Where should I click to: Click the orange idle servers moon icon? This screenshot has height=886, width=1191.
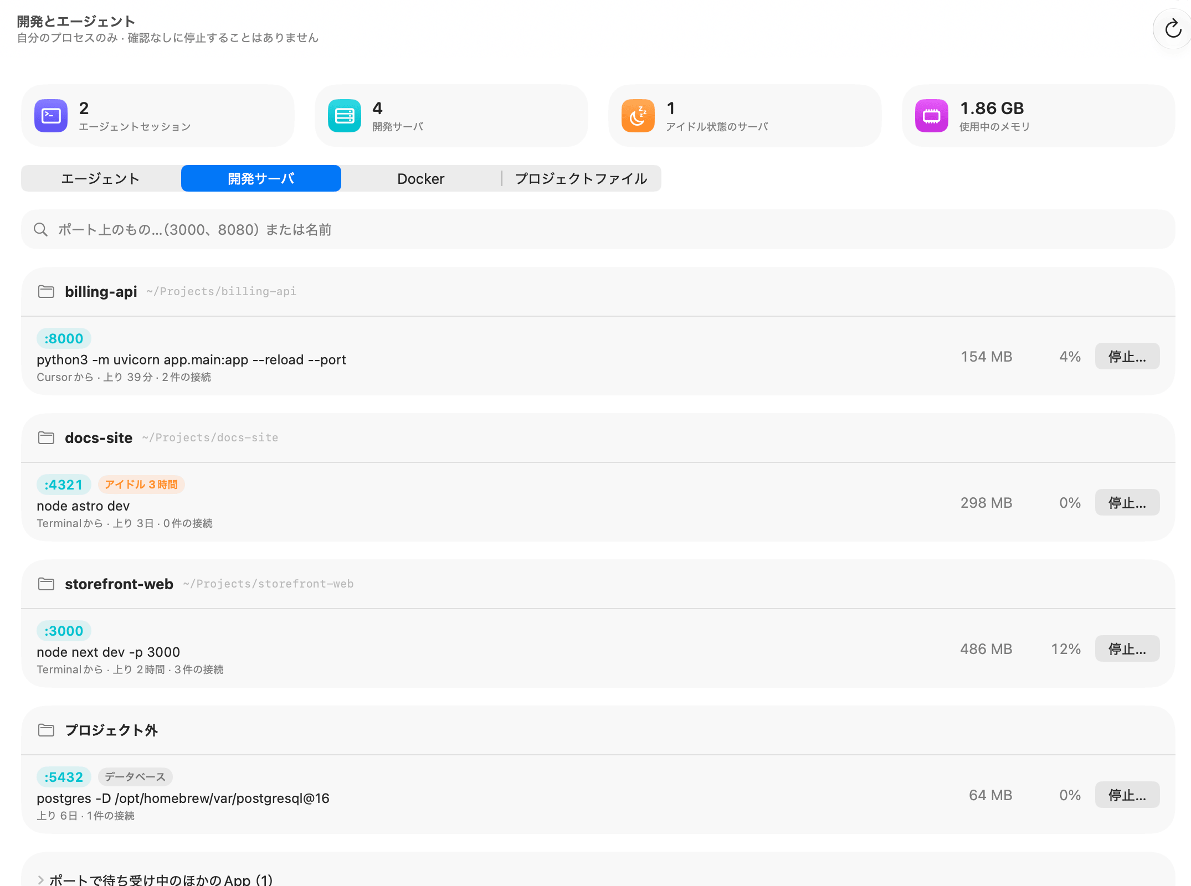click(638, 116)
